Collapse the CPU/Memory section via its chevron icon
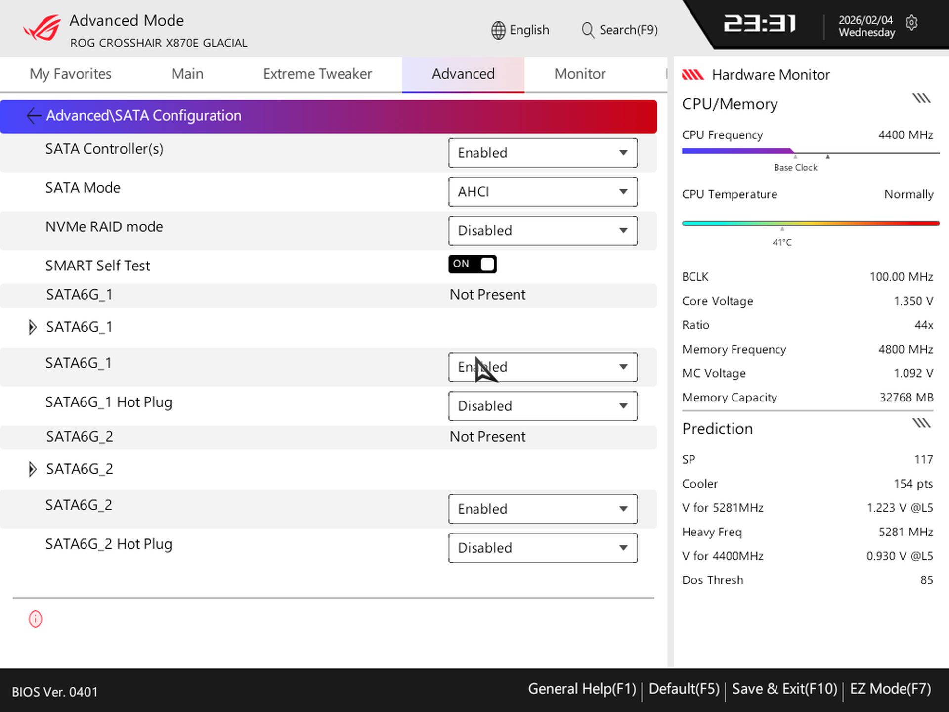Screen dimensions: 949x712 (921, 97)
